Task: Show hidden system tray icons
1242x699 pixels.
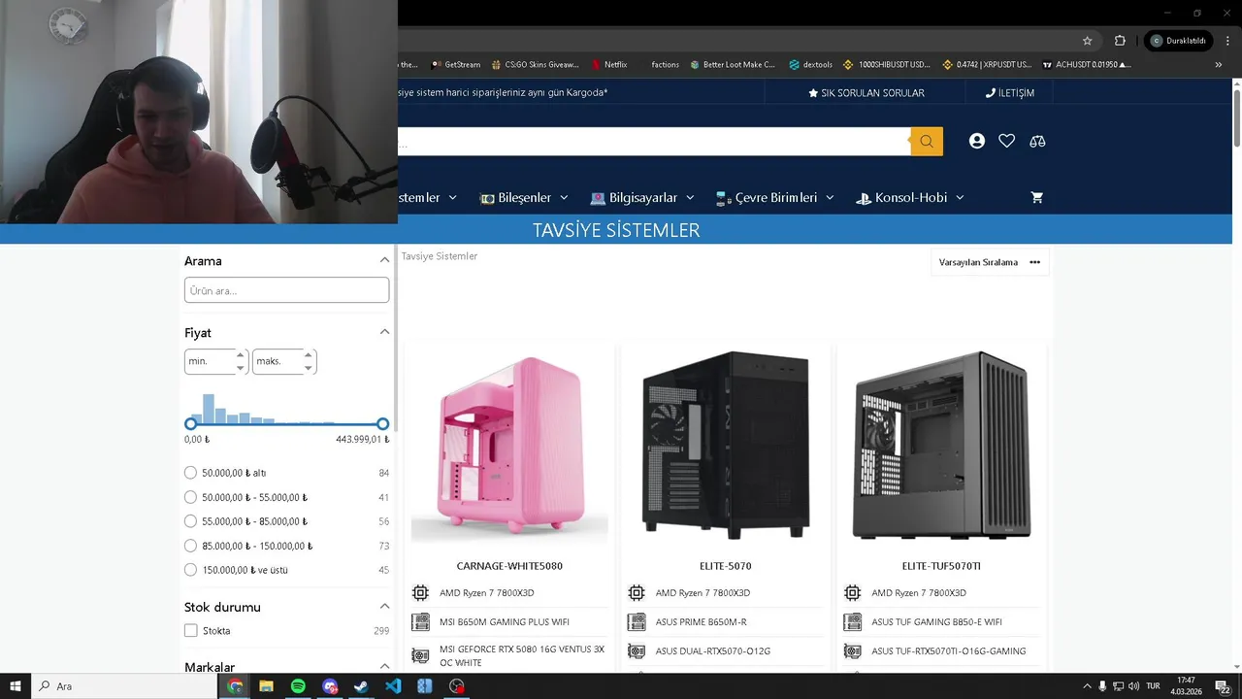Action: tap(1087, 686)
